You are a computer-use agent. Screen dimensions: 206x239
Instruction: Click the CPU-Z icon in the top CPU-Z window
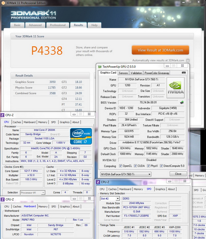pyautogui.click(x=3, y=115)
